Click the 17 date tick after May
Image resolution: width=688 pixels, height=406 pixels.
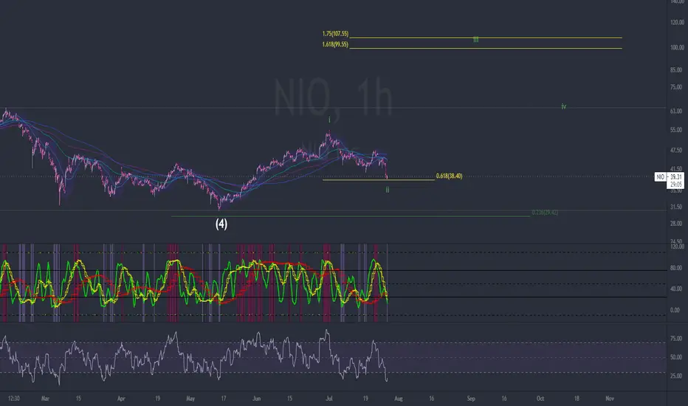pos(224,399)
